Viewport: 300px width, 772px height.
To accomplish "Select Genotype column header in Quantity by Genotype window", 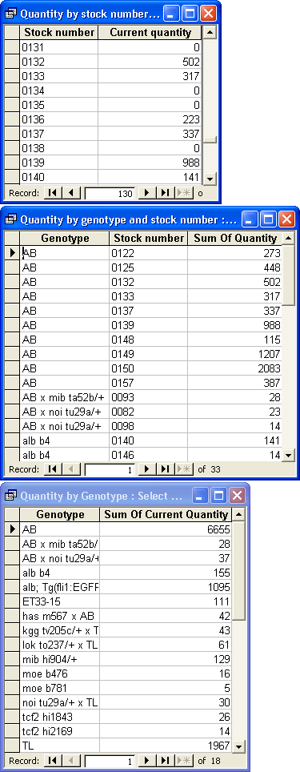I will tap(60, 514).
